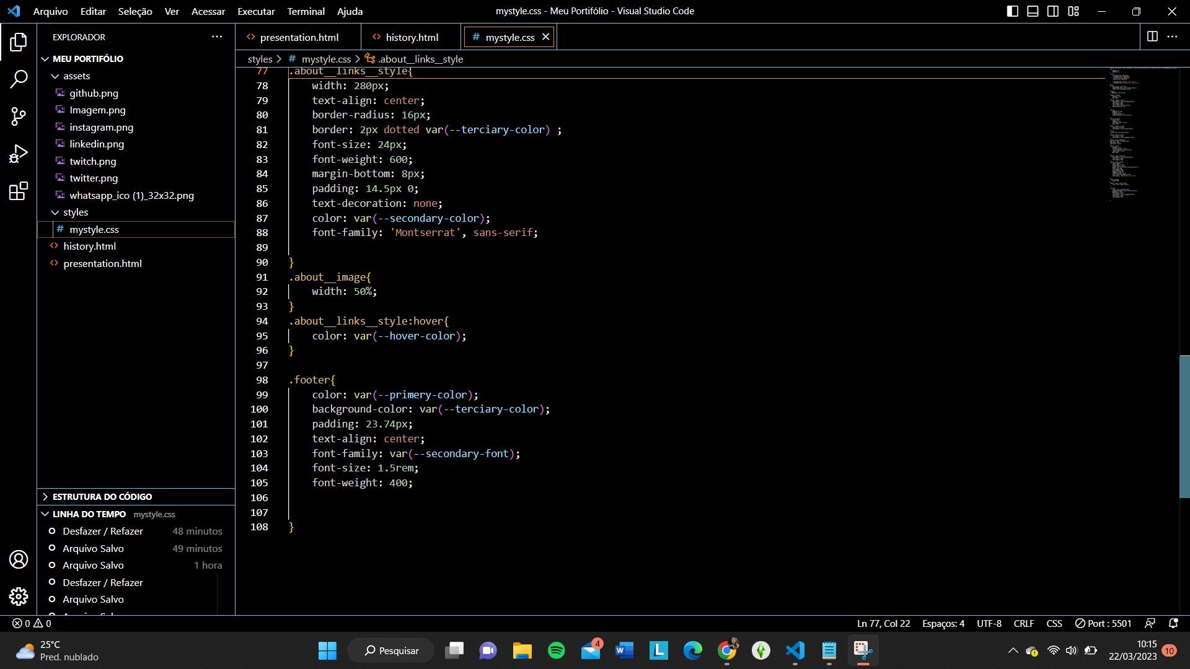Screen dimensions: 1190x669
Task: Open instagram.png file
Action: pyautogui.click(x=101, y=127)
